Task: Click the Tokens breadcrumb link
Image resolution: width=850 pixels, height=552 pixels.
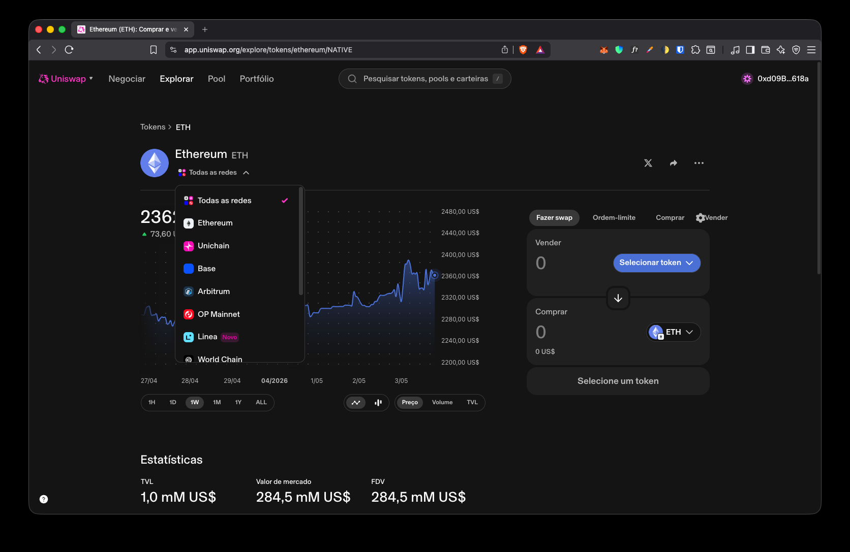Action: click(x=153, y=127)
